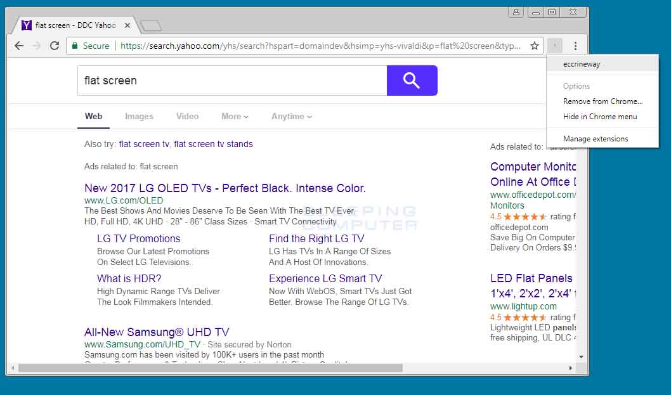Choose Remove from Chrome menu entry

(x=603, y=101)
